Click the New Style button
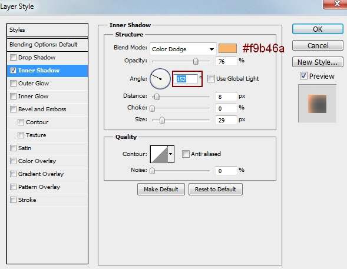This screenshot has width=347, height=269. (318, 62)
